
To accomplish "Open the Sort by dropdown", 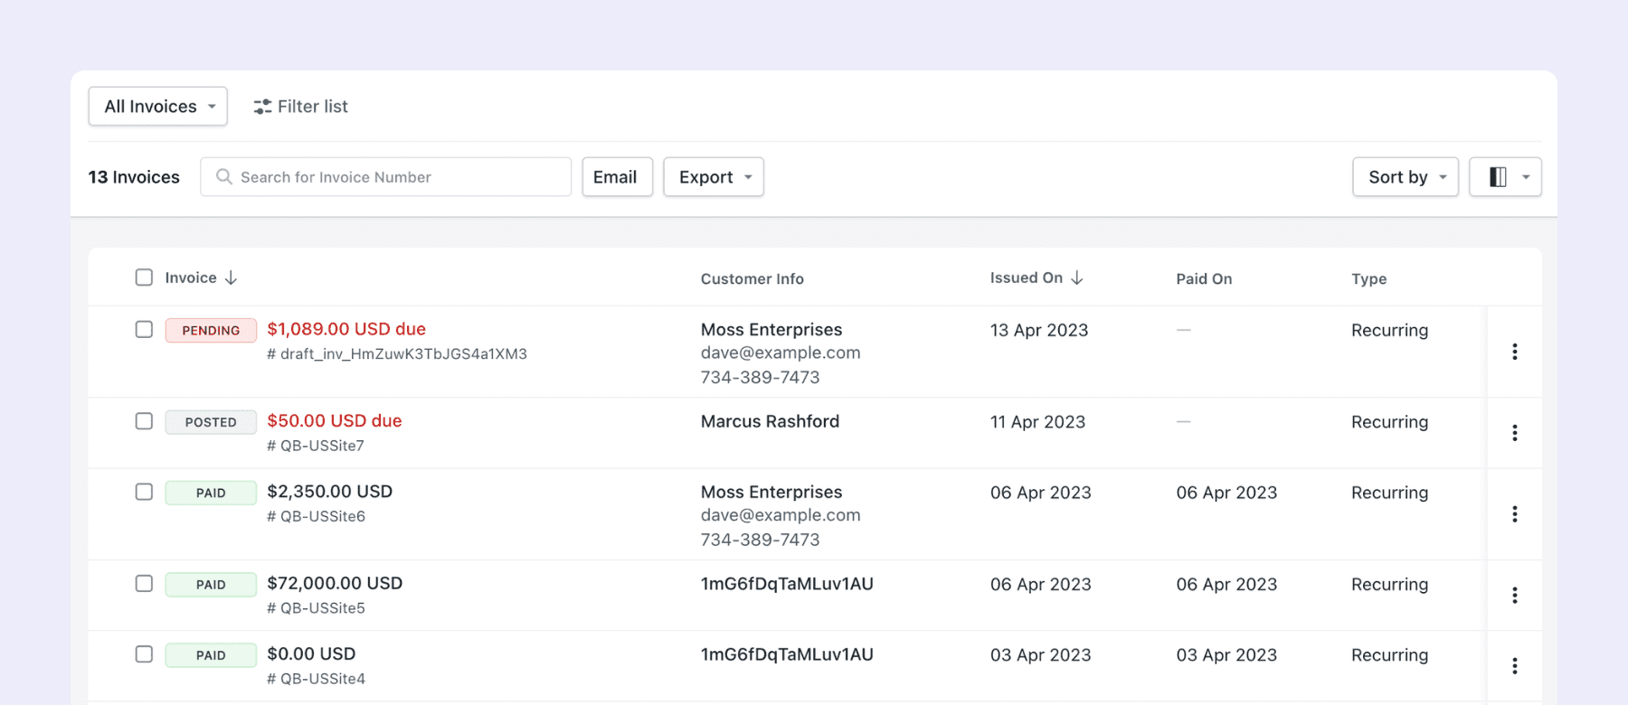I will [x=1406, y=177].
